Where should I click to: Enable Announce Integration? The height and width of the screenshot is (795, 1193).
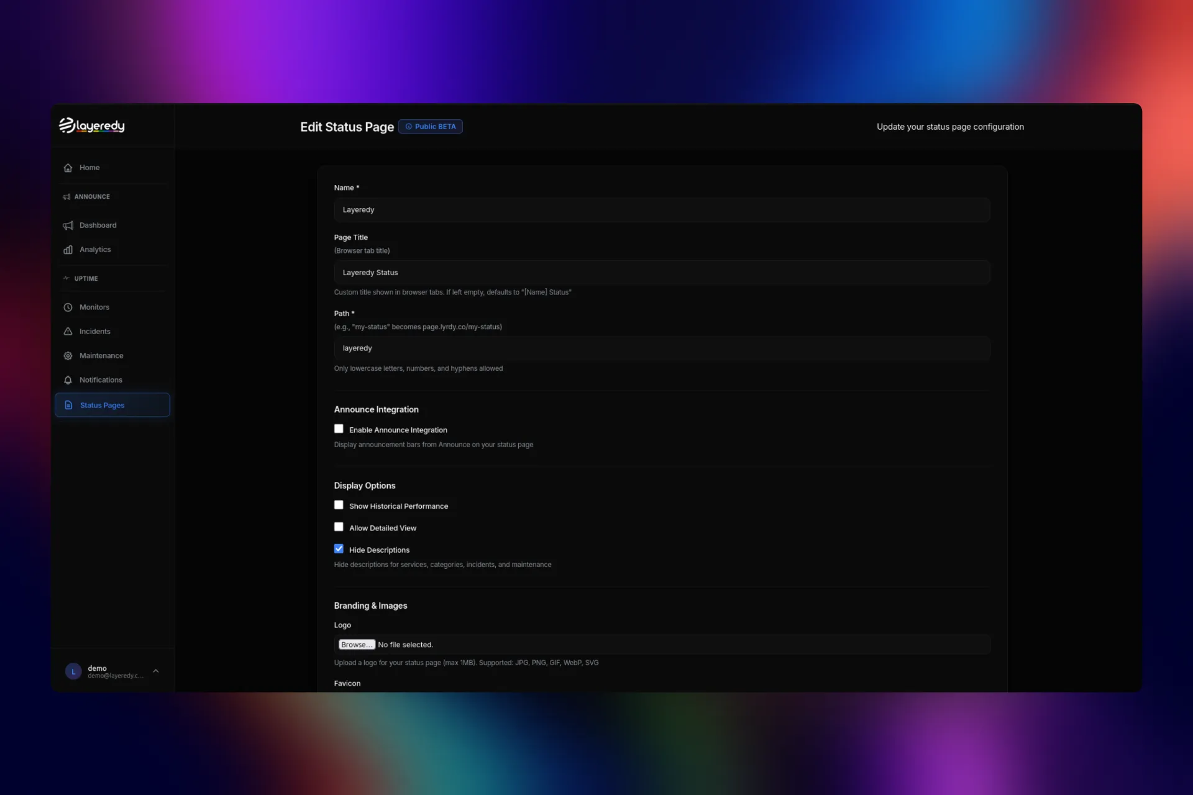click(339, 429)
